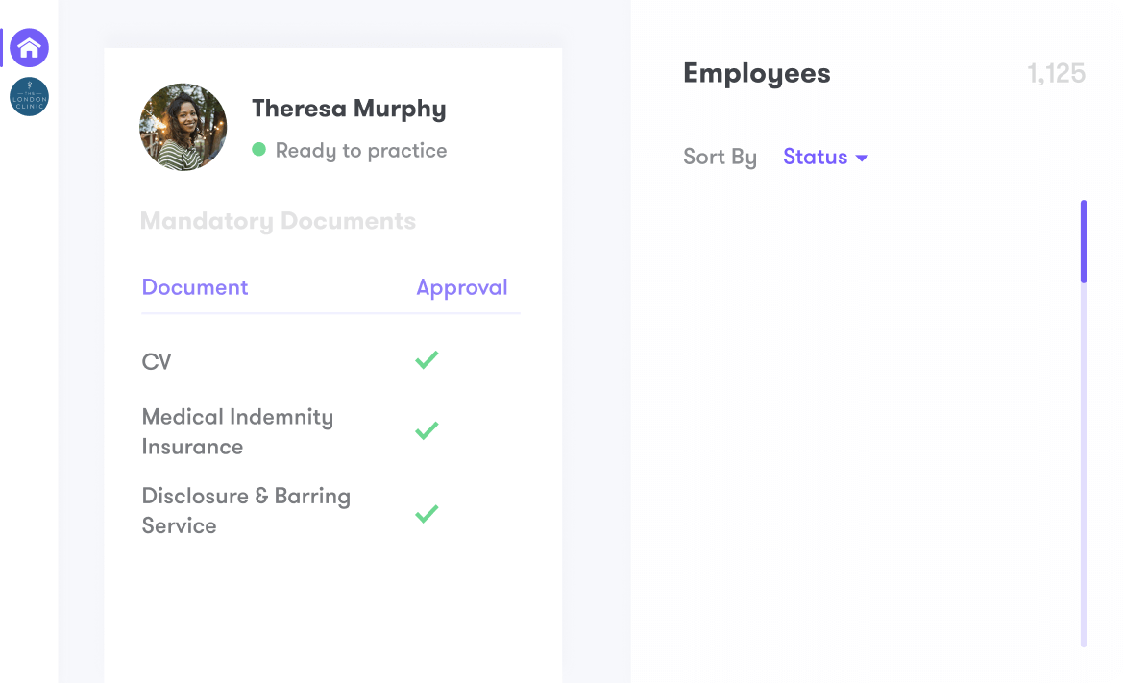Image resolution: width=1124 pixels, height=683 pixels.
Task: Click the Sort By label
Action: (720, 157)
